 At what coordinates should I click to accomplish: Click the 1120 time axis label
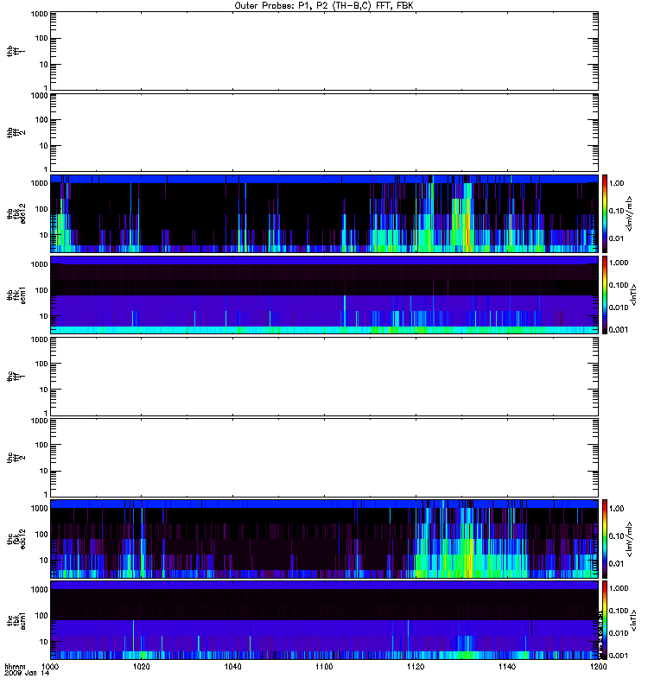coord(416,667)
